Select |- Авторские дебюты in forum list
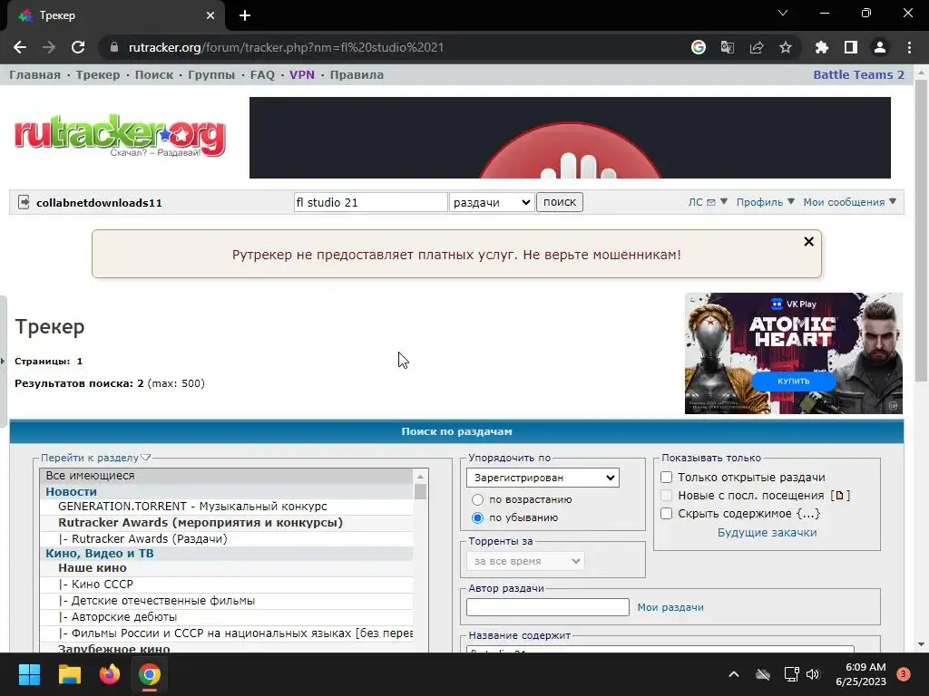Image resolution: width=929 pixels, height=696 pixels. (x=226, y=616)
